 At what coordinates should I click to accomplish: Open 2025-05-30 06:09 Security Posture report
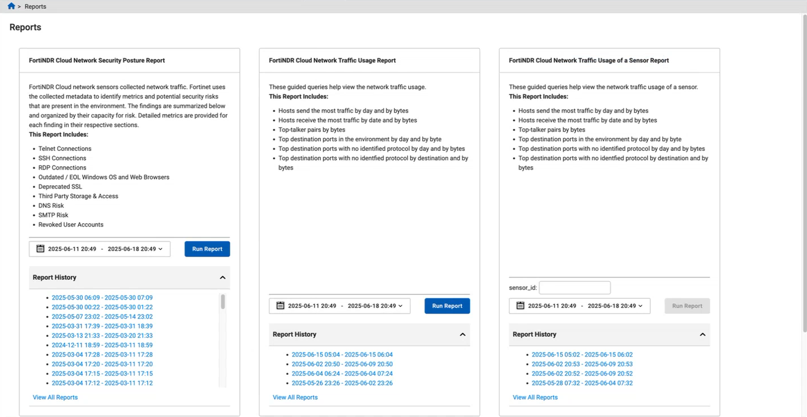click(x=102, y=298)
